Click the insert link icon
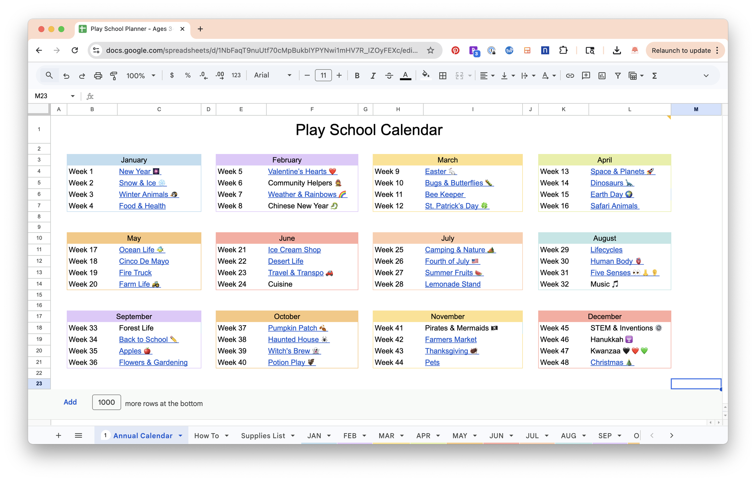756x481 pixels. tap(570, 76)
